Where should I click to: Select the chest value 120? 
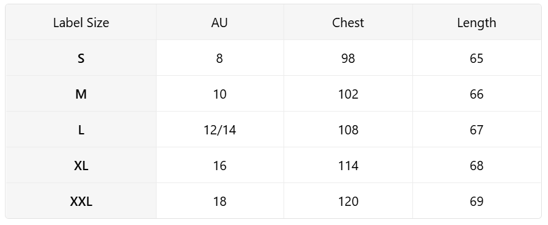tap(348, 201)
